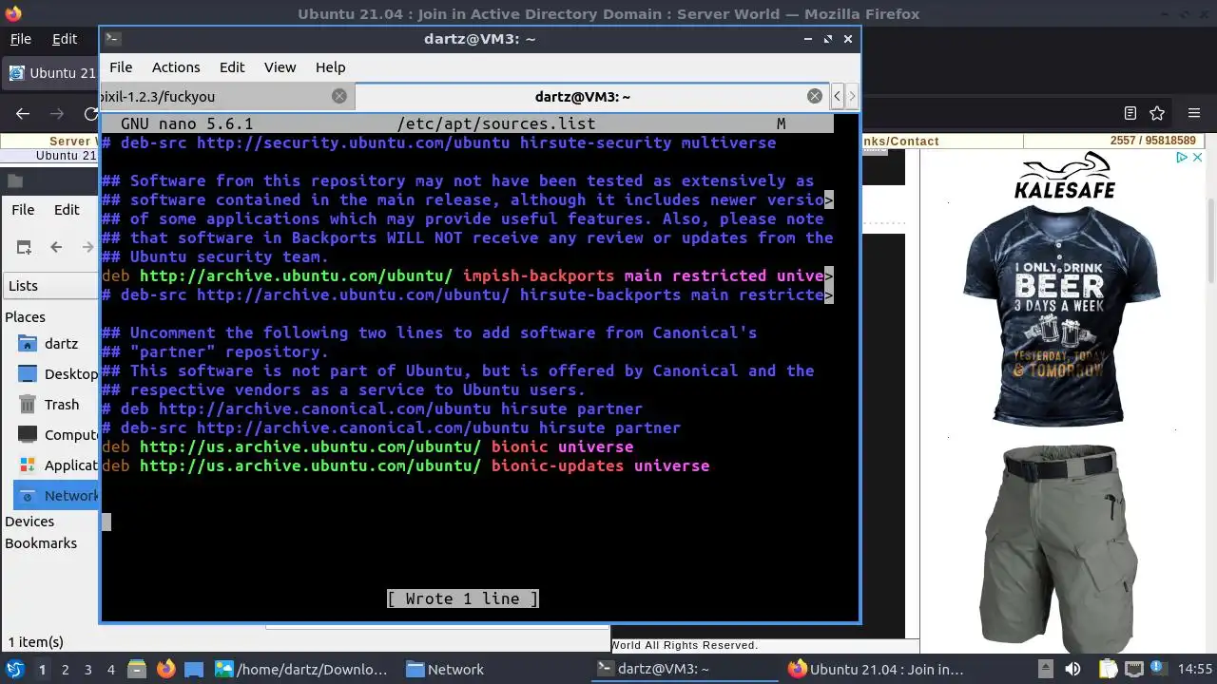Open the terminal File menu
Screen dimensions: 1217x684
pos(121,67)
